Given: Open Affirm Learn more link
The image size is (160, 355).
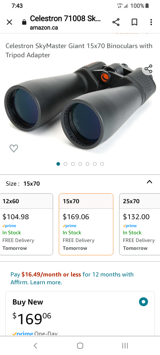Looking at the screenshot, I should tap(46, 282).
